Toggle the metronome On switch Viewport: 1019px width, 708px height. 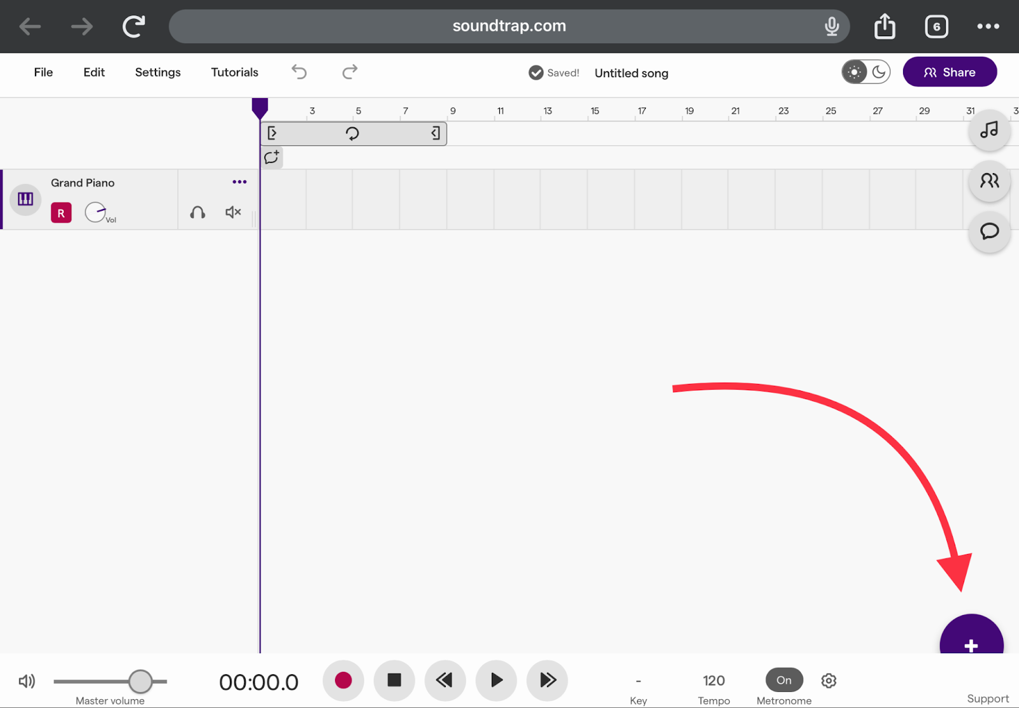click(x=784, y=680)
